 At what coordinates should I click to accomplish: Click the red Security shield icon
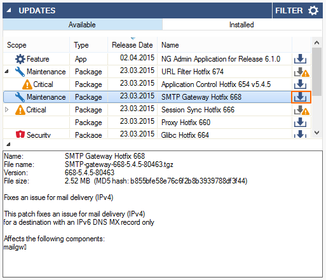click(x=20, y=134)
